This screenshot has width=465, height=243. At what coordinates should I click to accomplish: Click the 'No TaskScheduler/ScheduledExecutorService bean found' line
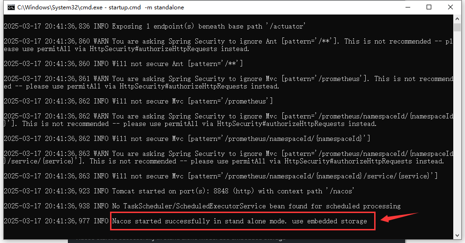pyautogui.click(x=202, y=206)
